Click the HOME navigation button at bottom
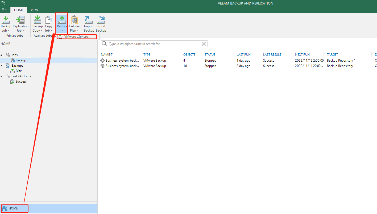Image resolution: width=377 pixels, height=214 pixels. pos(14,208)
